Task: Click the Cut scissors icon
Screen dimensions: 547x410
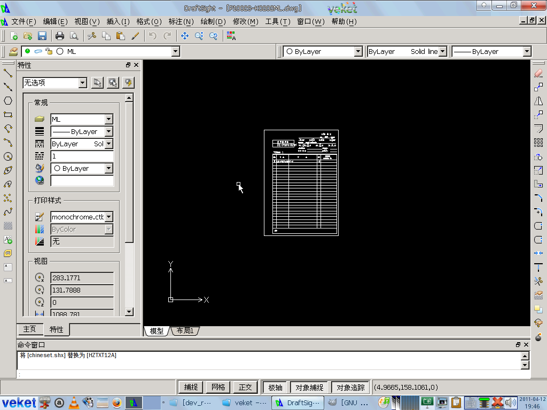Action: [x=92, y=36]
